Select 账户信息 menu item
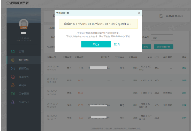The height and width of the screenshot is (132, 191). pyautogui.click(x=24, y=60)
